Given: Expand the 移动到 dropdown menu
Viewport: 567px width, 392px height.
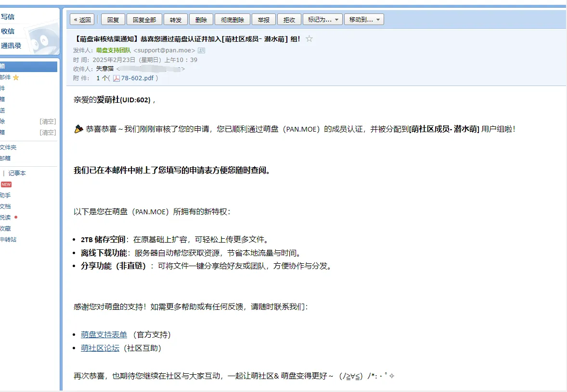Looking at the screenshot, I should [364, 20].
